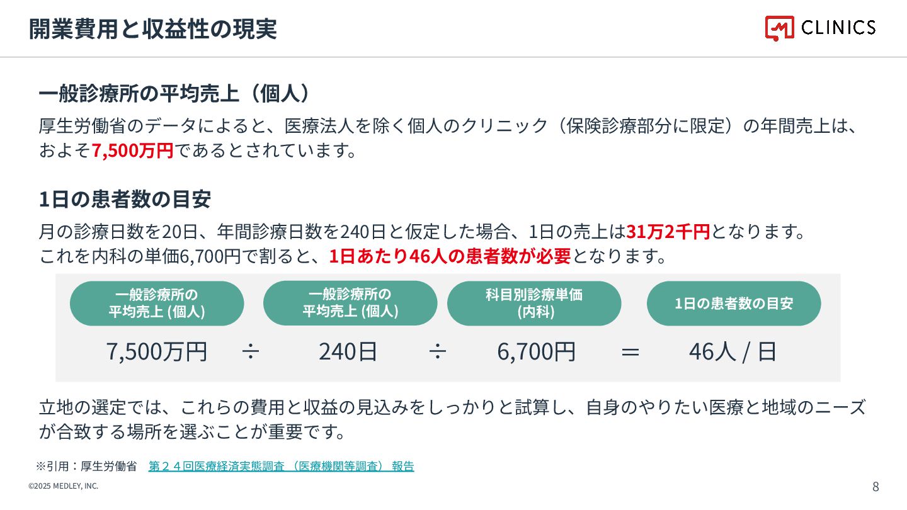Open the 第24回医療経済実態調査 報告 link

click(x=282, y=467)
